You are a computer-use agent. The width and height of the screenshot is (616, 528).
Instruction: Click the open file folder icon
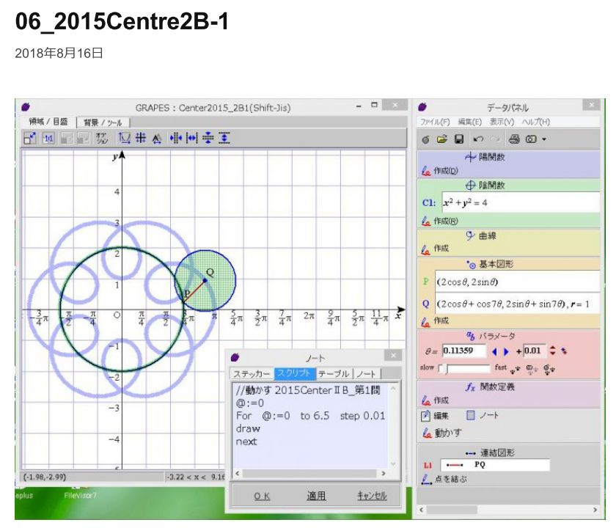[442, 139]
